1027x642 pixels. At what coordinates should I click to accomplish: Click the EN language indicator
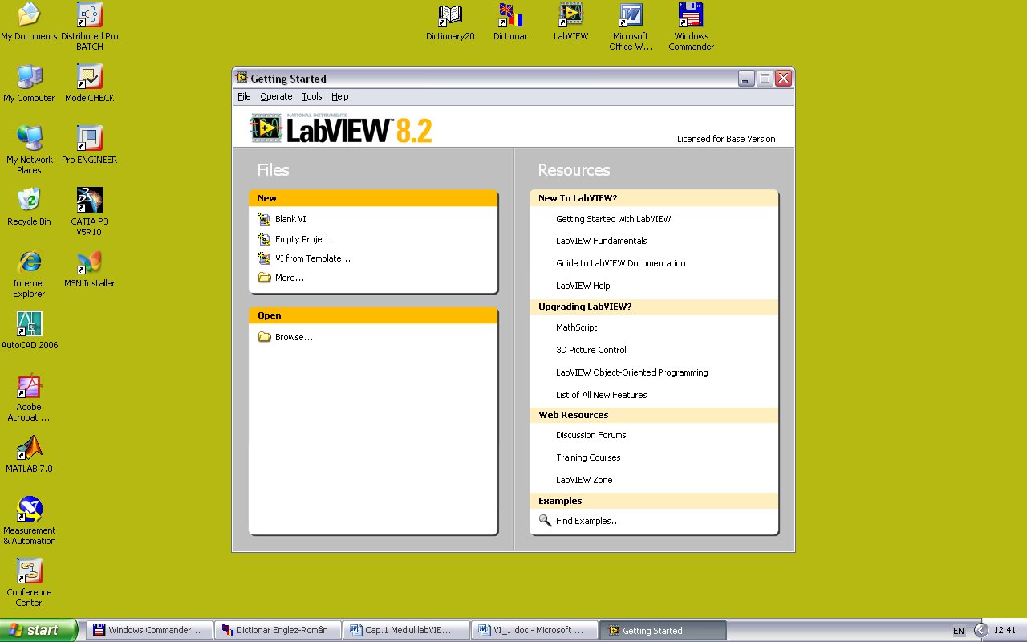point(959,631)
